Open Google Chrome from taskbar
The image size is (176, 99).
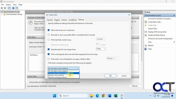[103, 96]
